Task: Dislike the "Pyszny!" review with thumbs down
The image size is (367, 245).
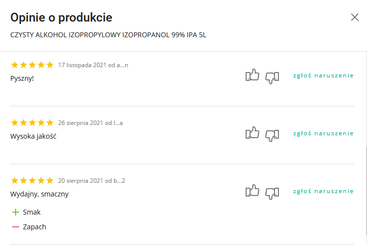Action: [272, 77]
